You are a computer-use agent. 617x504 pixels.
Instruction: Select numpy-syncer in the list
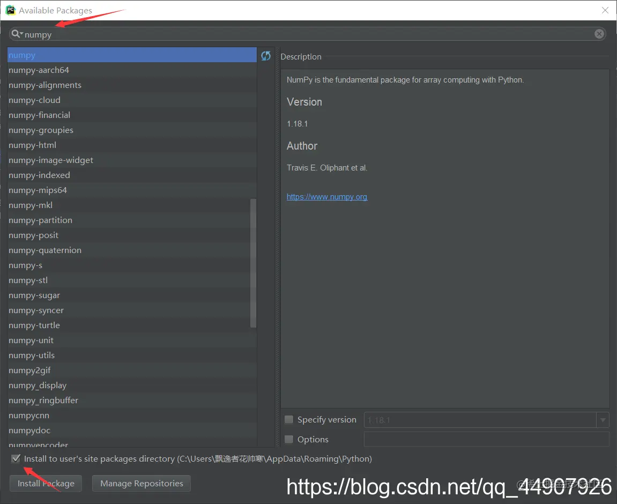coord(132,310)
